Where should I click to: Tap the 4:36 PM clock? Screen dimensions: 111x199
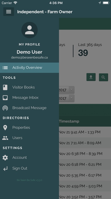click(56, 3)
